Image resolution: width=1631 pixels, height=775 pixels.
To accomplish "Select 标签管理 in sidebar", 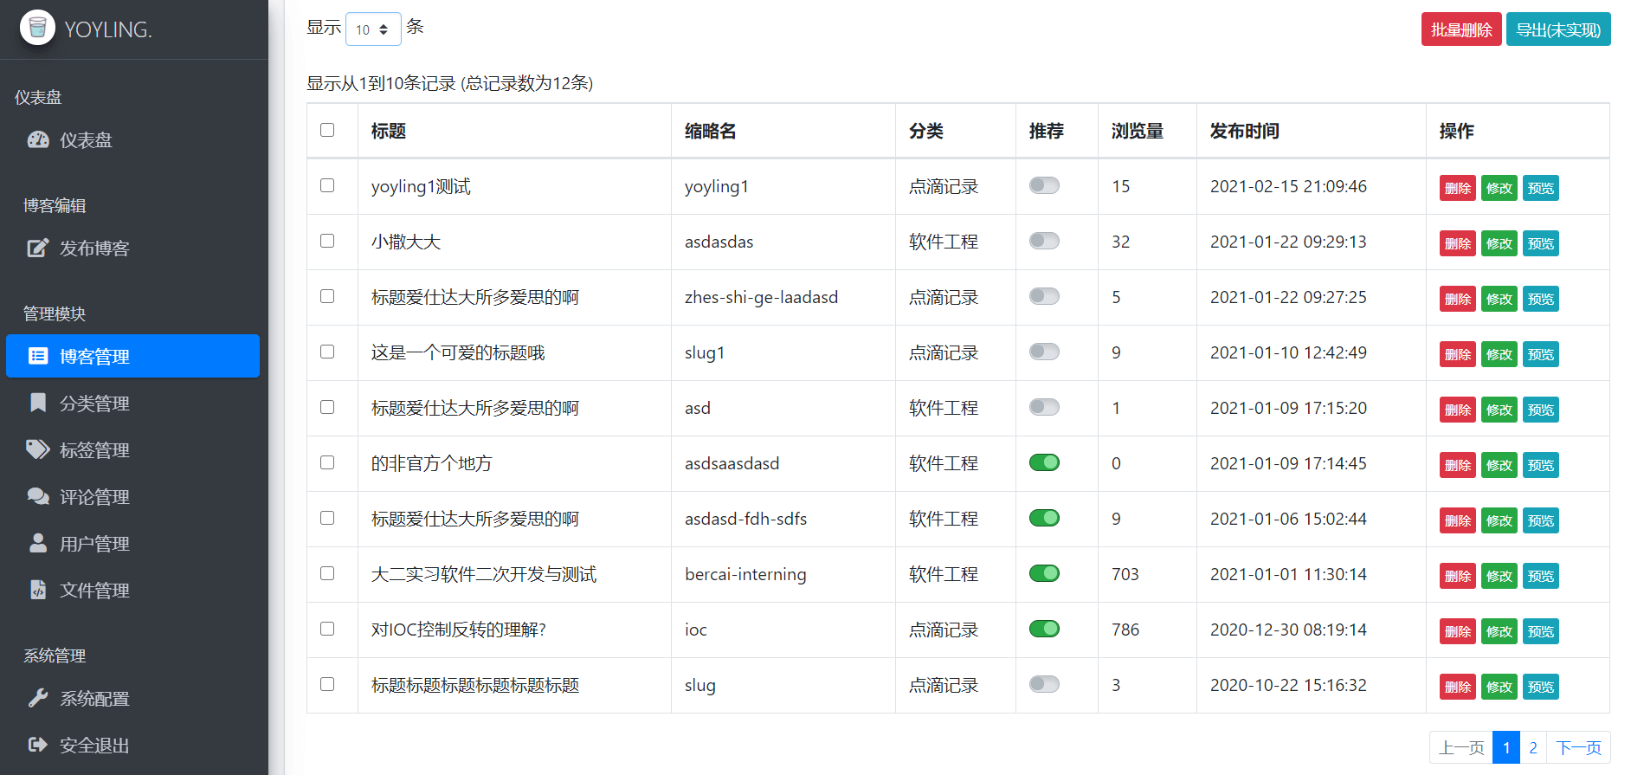I will 132,449.
